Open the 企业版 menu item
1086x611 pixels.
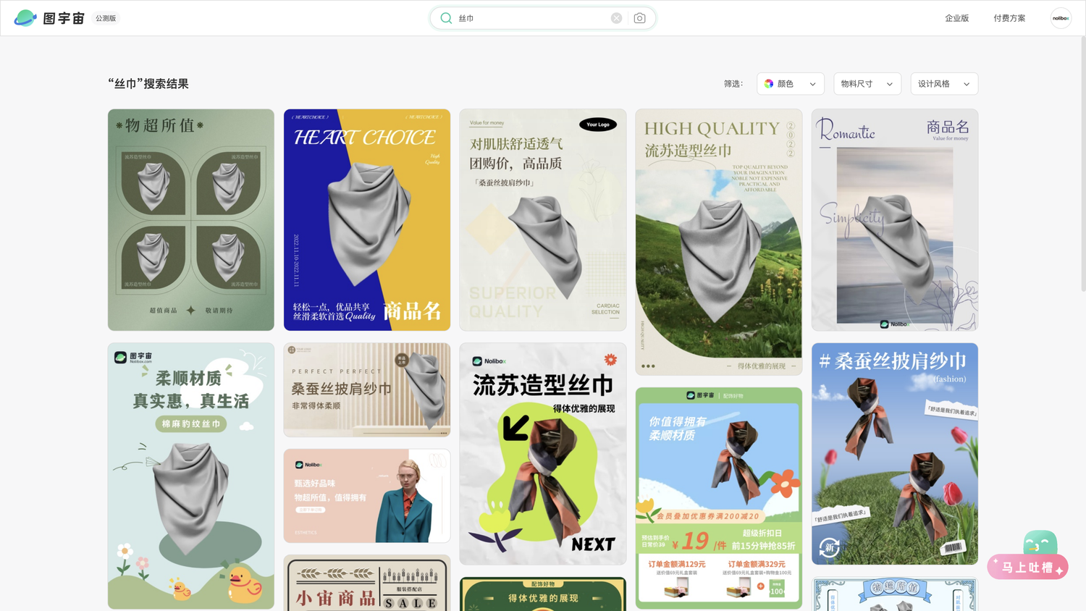(956, 18)
